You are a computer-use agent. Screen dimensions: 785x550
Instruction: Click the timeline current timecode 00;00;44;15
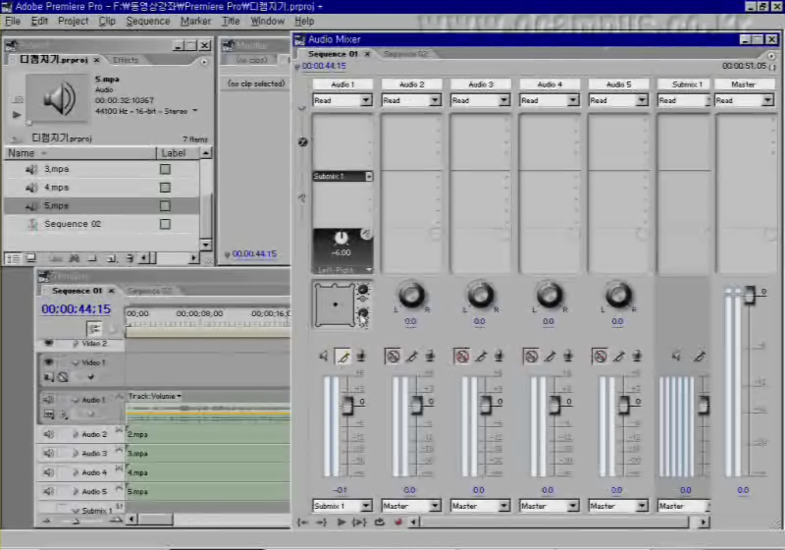(x=77, y=309)
